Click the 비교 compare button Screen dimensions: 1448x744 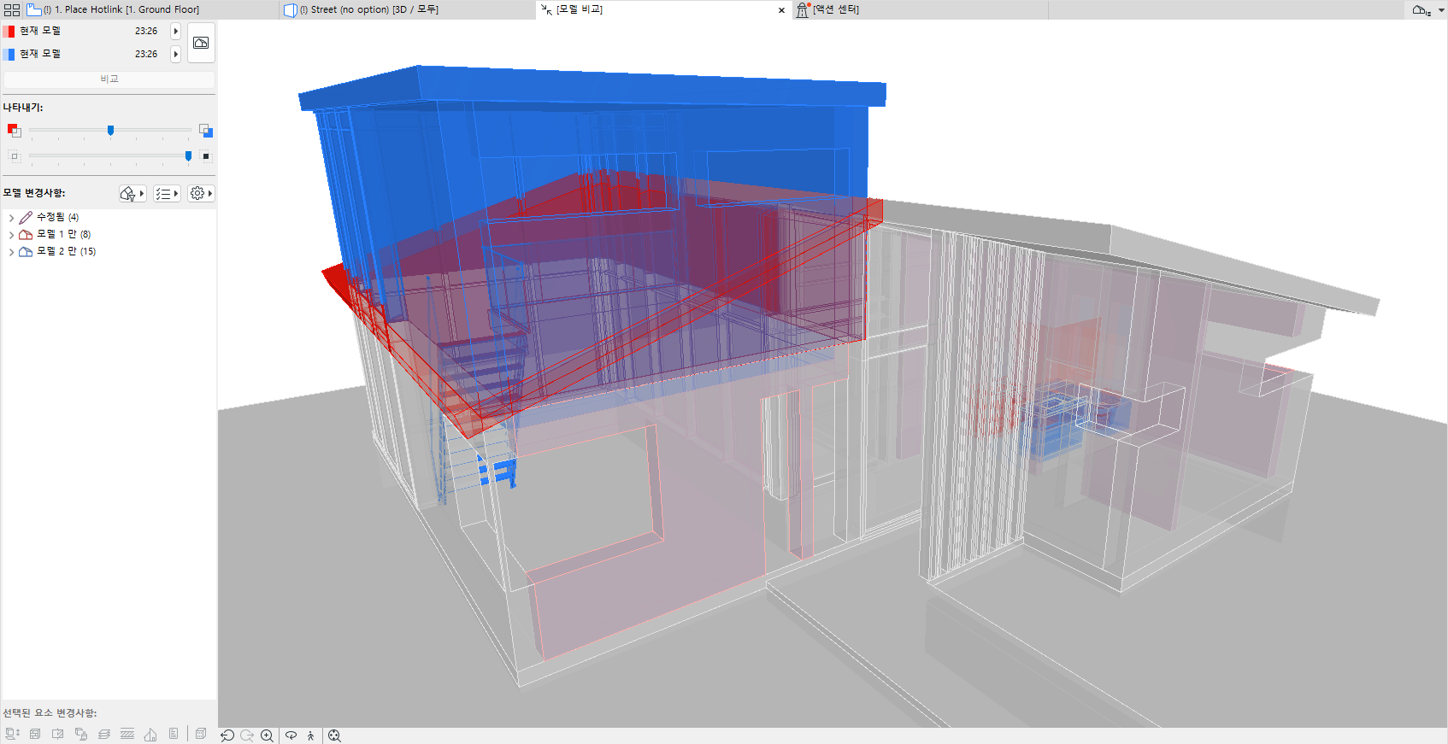tap(109, 79)
